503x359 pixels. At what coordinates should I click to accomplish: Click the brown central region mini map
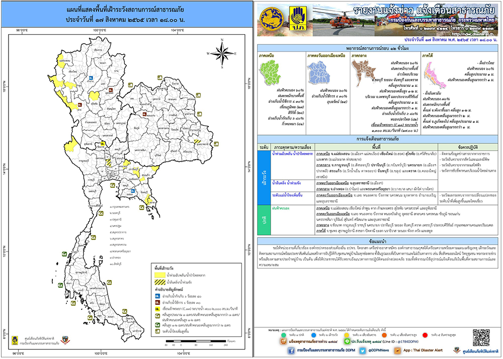coord(364,72)
